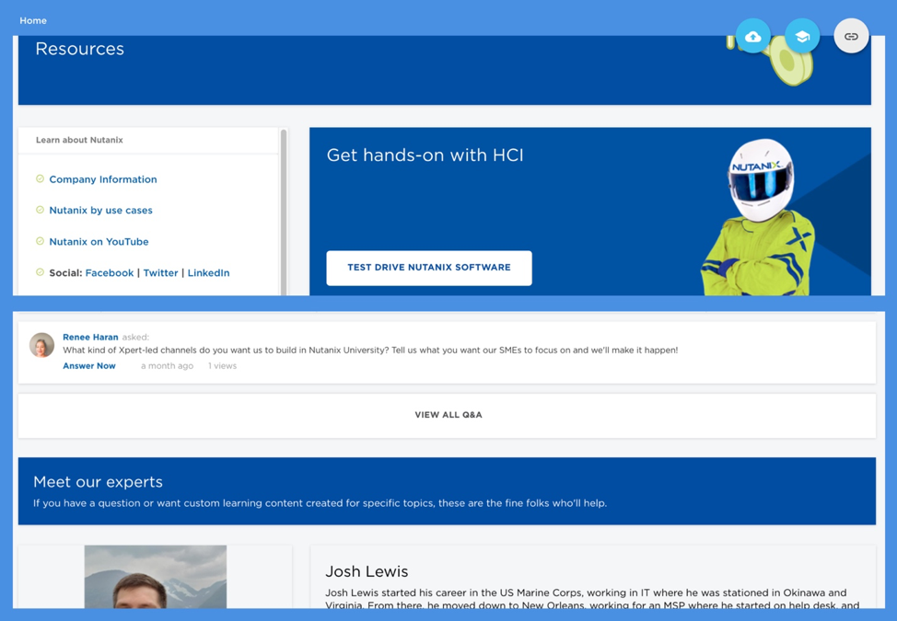Open the LinkedIn social link

tap(209, 273)
